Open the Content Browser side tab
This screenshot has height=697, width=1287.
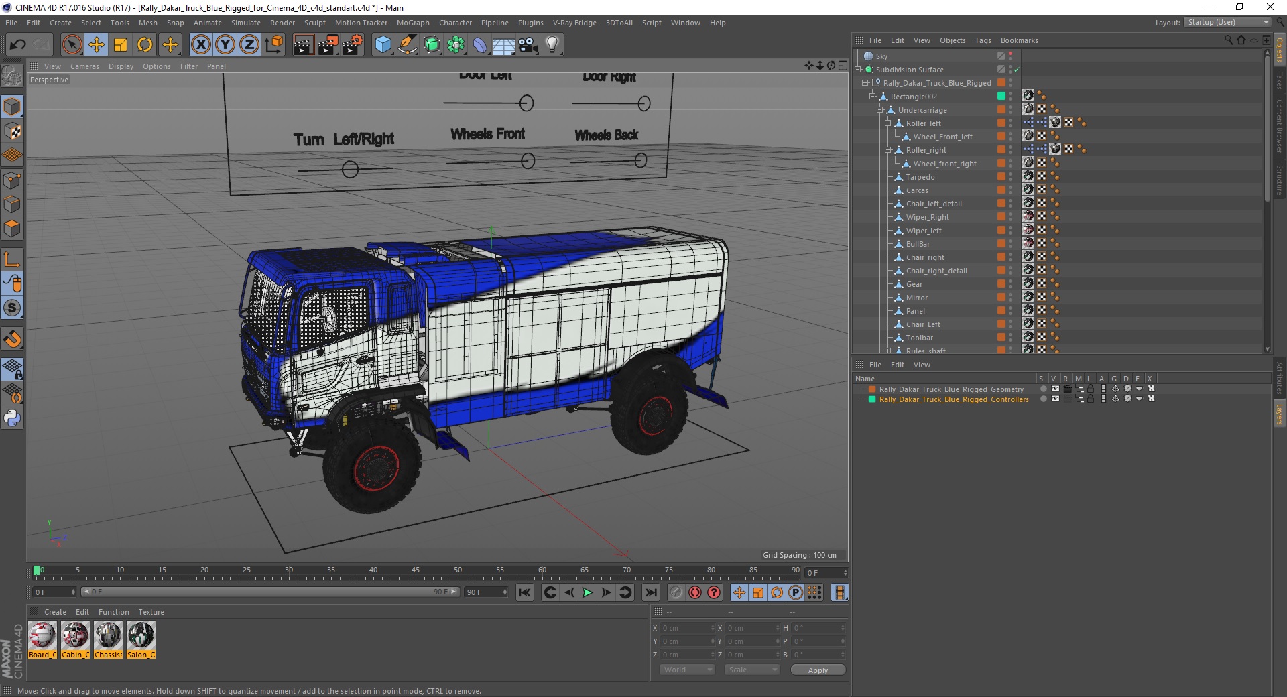pos(1280,126)
